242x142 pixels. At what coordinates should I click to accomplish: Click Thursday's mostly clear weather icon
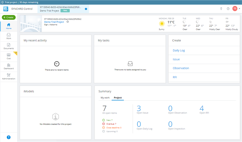211,22
